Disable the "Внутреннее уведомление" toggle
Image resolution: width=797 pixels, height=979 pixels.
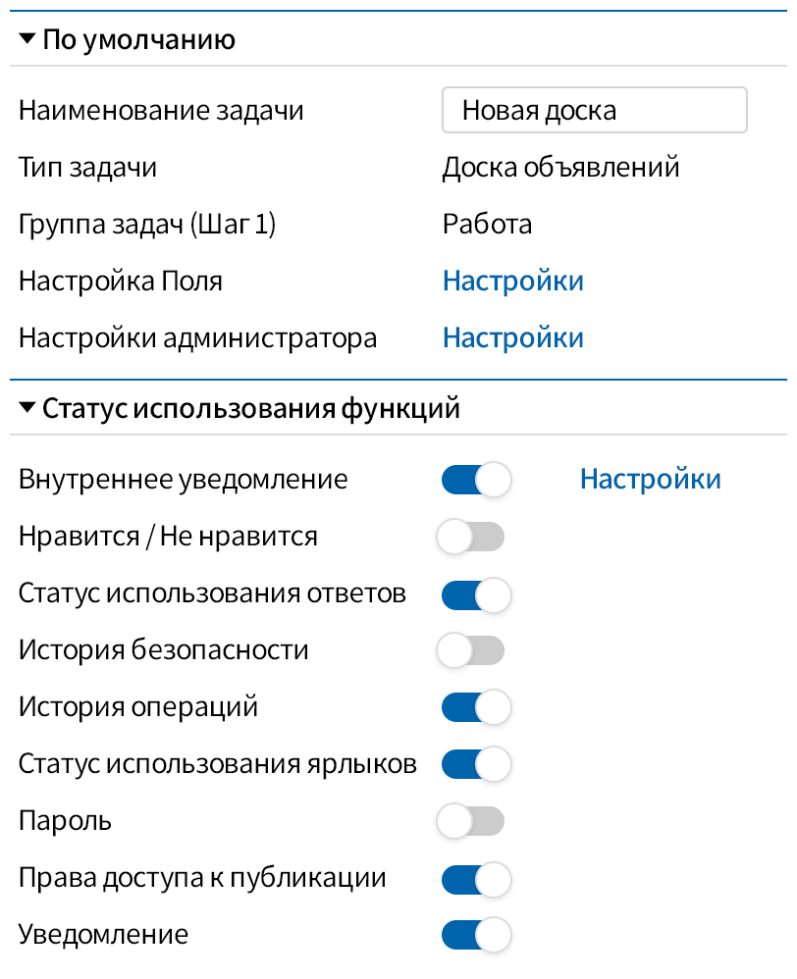pos(476,481)
